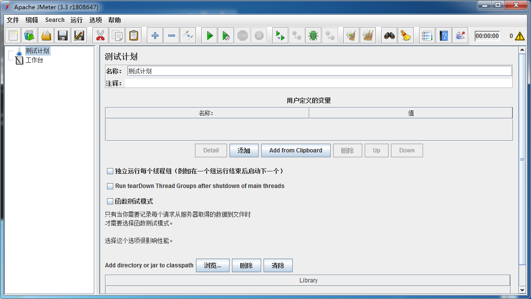Click the 添加 variable button

click(244, 150)
